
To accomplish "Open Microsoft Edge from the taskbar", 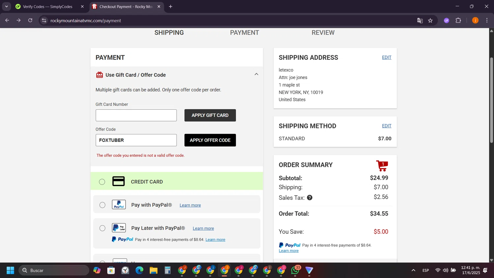I will tap(139, 270).
